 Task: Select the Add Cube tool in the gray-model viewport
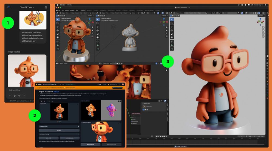pos(98,49)
